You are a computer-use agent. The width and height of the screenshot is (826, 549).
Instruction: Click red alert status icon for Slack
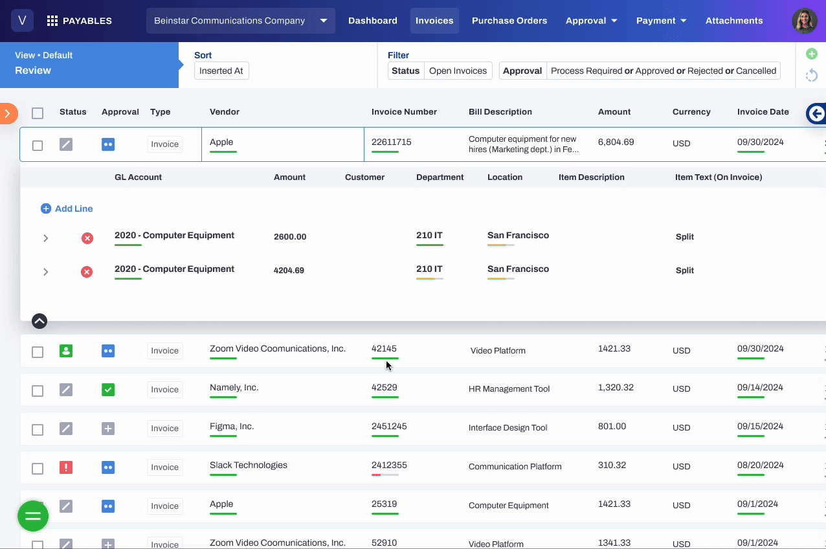pyautogui.click(x=66, y=467)
